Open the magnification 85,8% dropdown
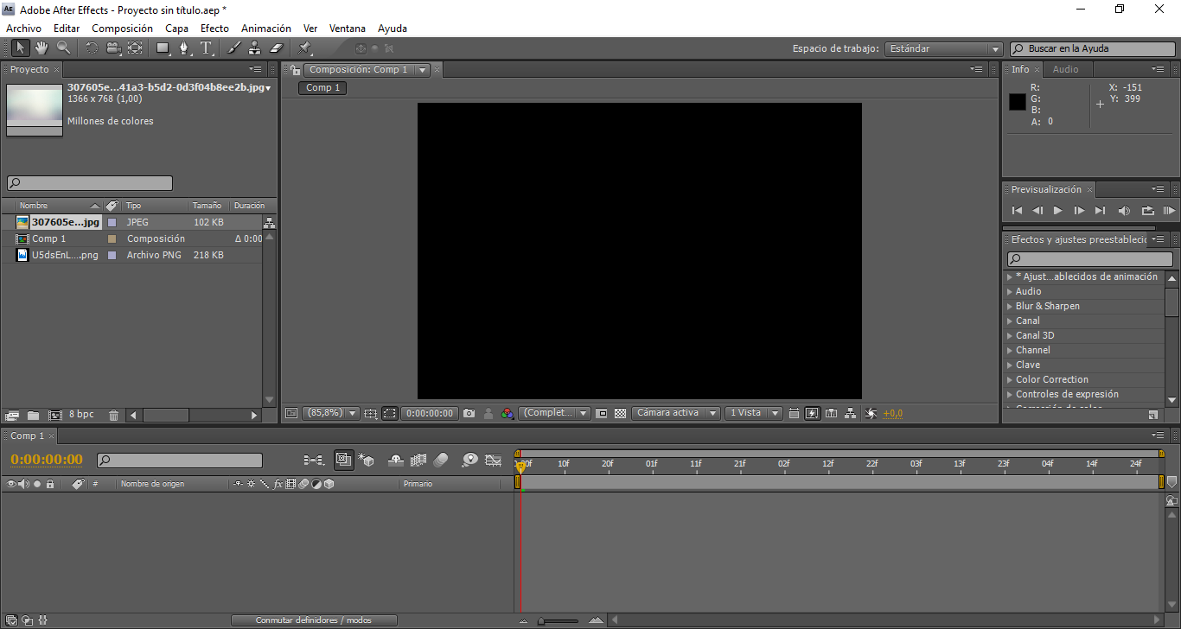 click(330, 414)
